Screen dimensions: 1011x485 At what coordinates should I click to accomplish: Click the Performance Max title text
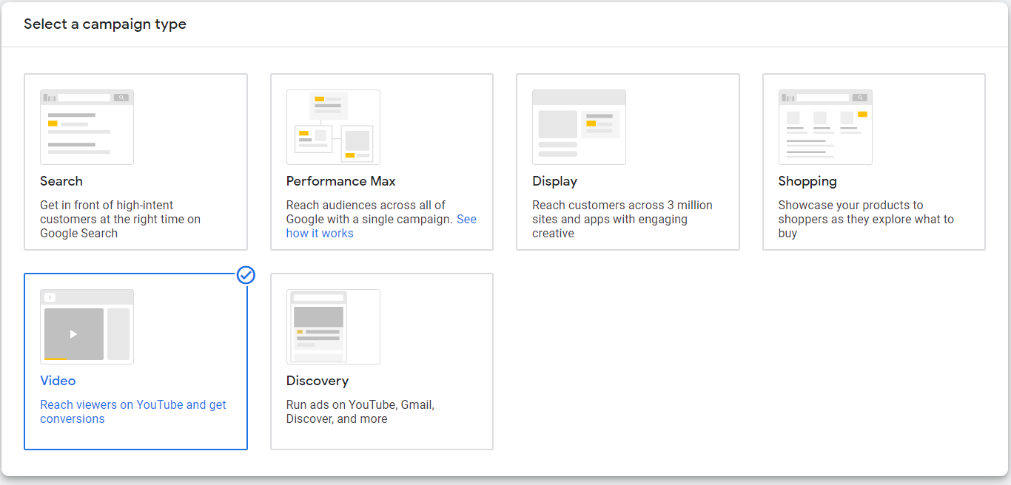click(x=341, y=181)
